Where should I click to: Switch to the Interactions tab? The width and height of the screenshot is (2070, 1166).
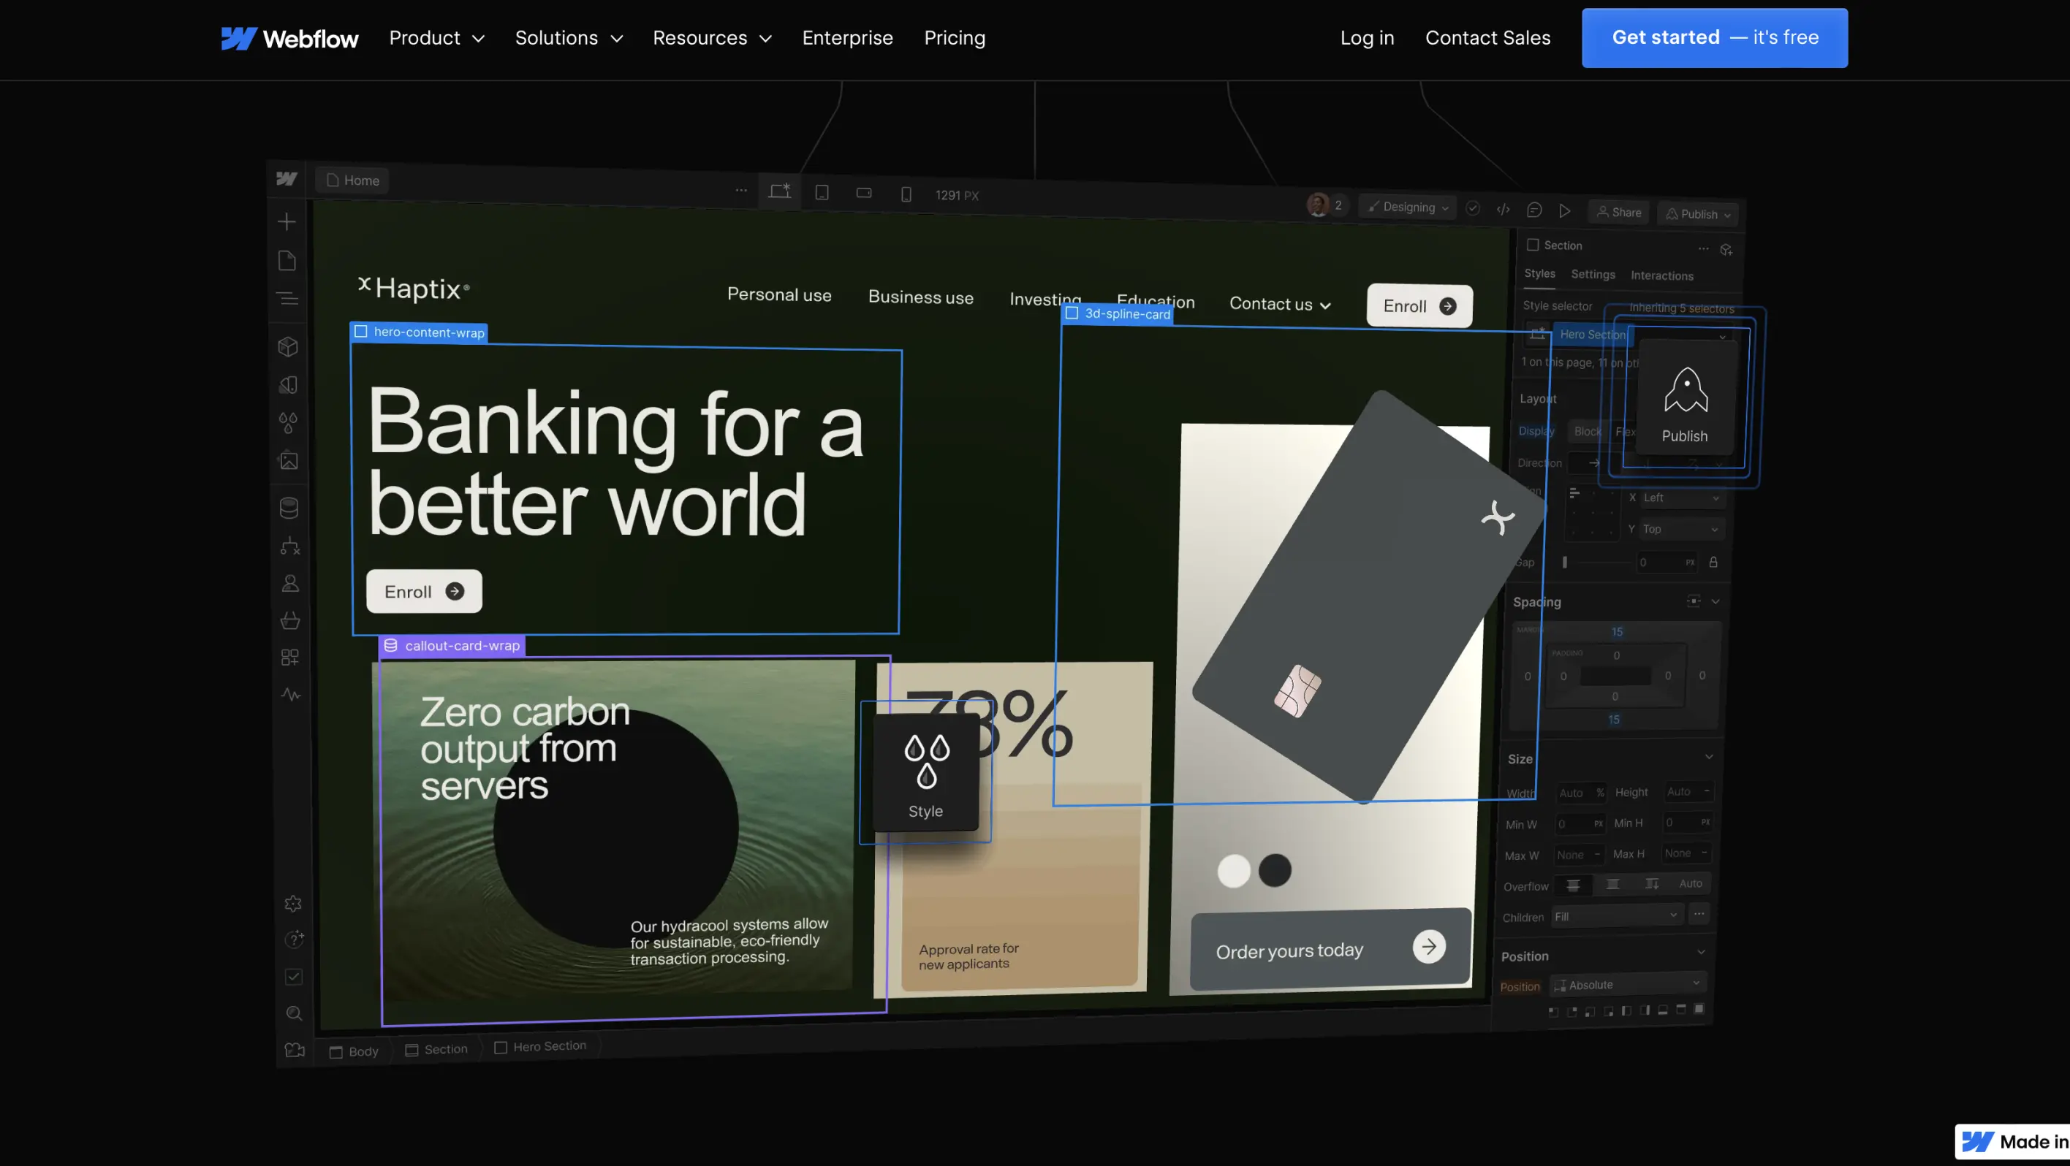point(1662,275)
